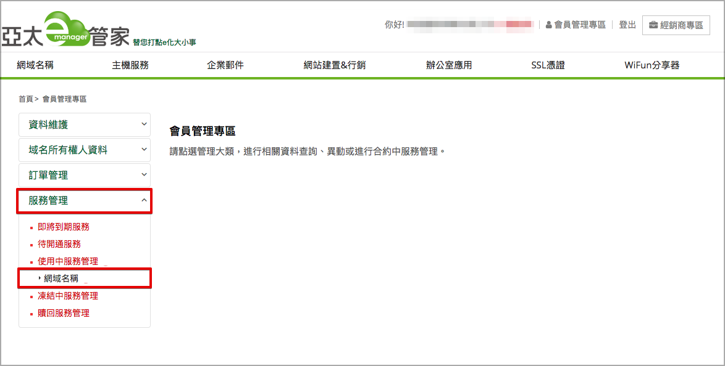Open 贖回服務管理 in sidebar
This screenshot has height=366, width=725.
pyautogui.click(x=64, y=313)
